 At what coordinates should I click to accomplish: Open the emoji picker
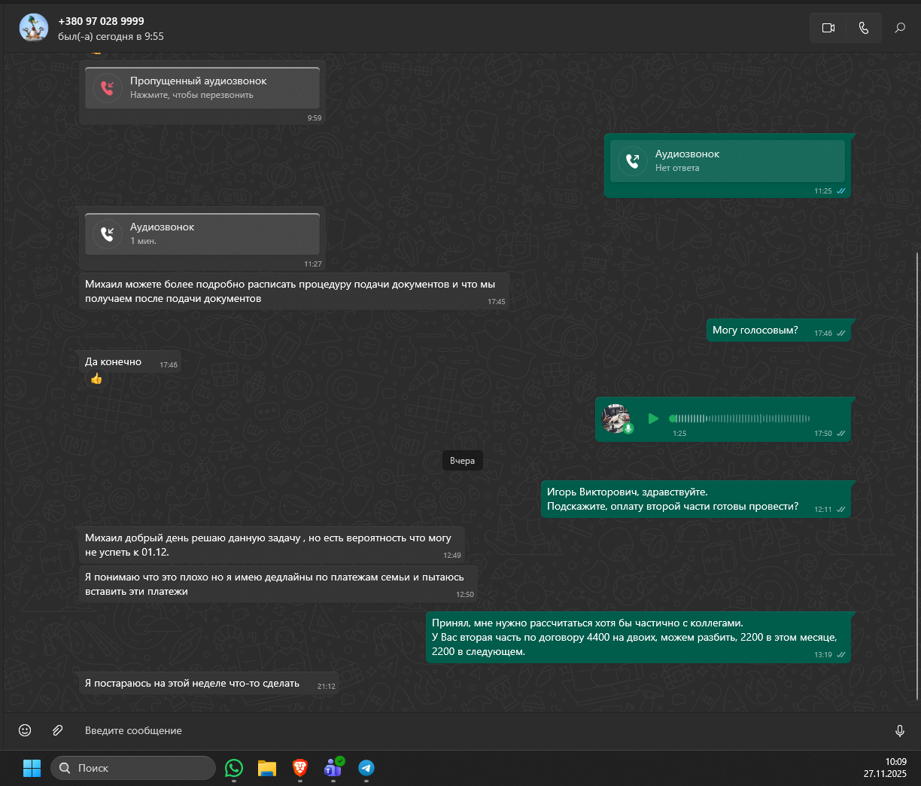[25, 730]
